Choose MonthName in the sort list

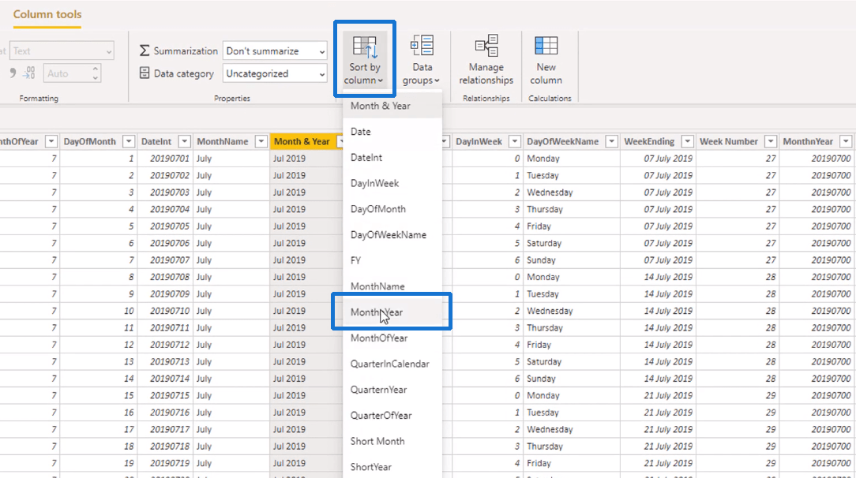coord(392,286)
